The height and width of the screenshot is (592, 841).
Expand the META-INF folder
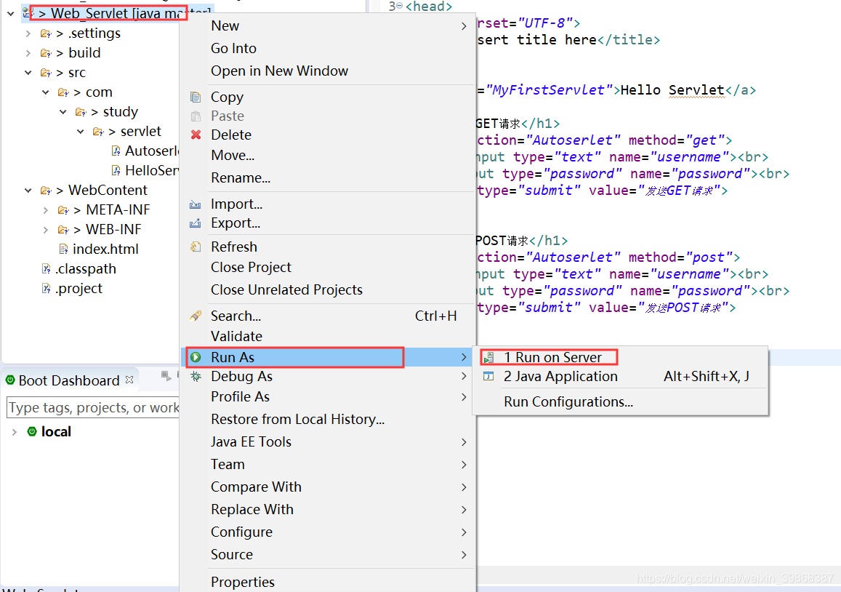[x=46, y=210]
